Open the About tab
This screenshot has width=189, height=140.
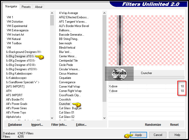click(39, 7)
